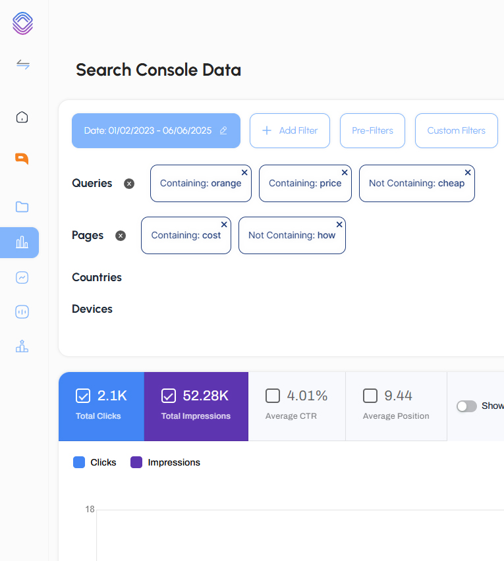Open Custom Filters
Viewport: 504px width, 561px height.
(x=456, y=130)
